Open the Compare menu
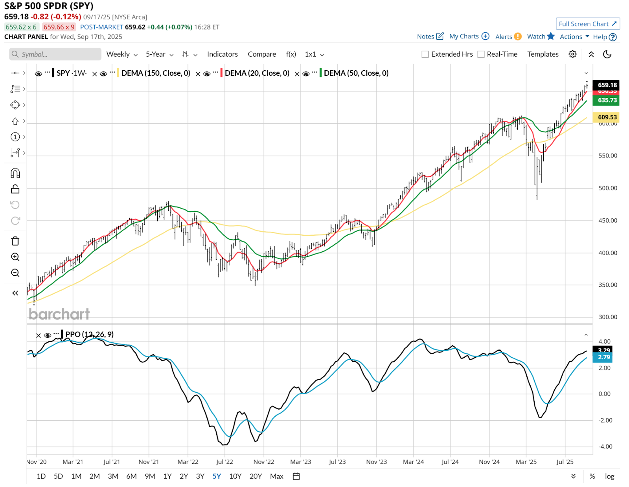Screen dimensions: 629x487 [x=262, y=54]
